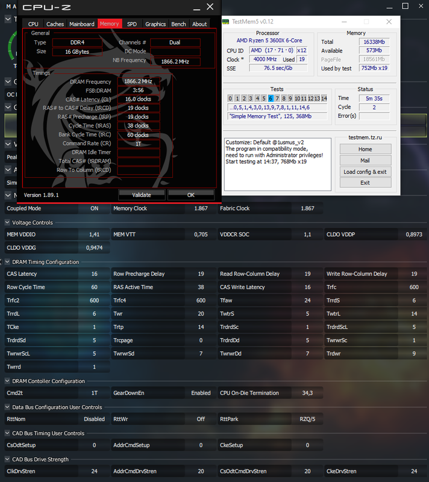Maximize the Ryzen Master window
This screenshot has height=482, width=429.
406,6
